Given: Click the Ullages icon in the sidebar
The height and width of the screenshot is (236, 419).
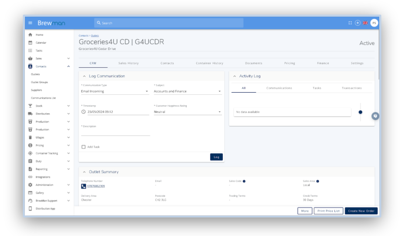Looking at the screenshot, I should [30, 138].
